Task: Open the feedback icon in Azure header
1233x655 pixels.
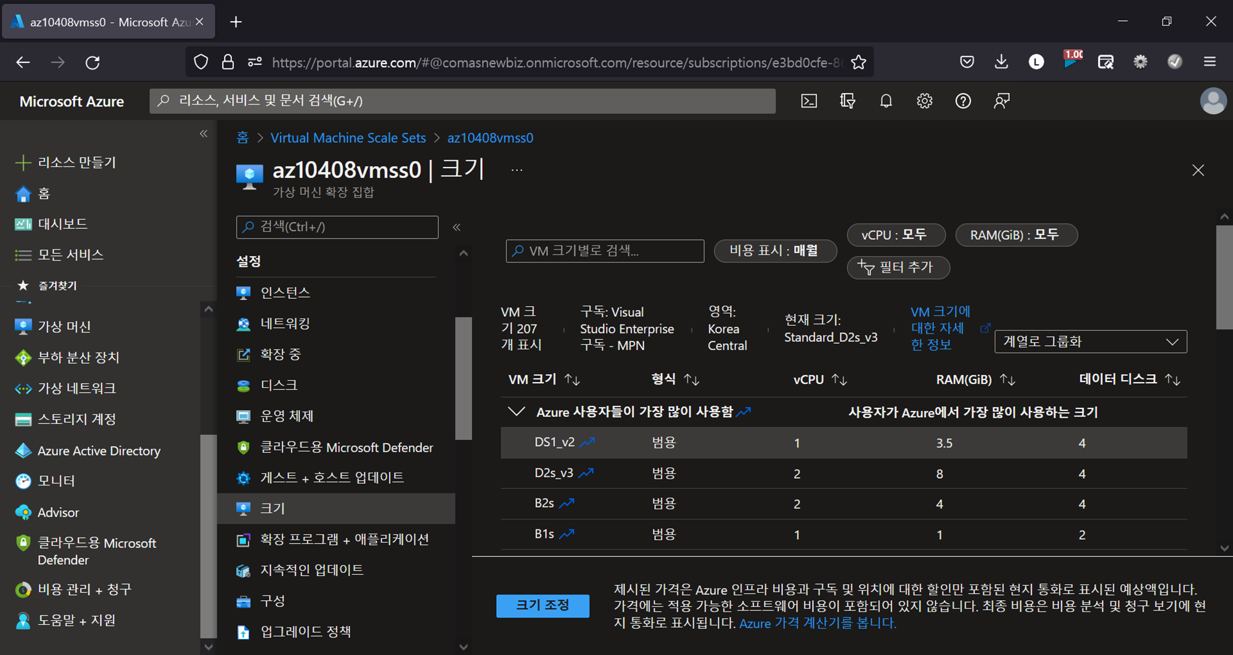Action: (x=1002, y=101)
